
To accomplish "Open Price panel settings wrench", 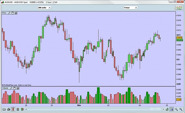I will [9, 13].
